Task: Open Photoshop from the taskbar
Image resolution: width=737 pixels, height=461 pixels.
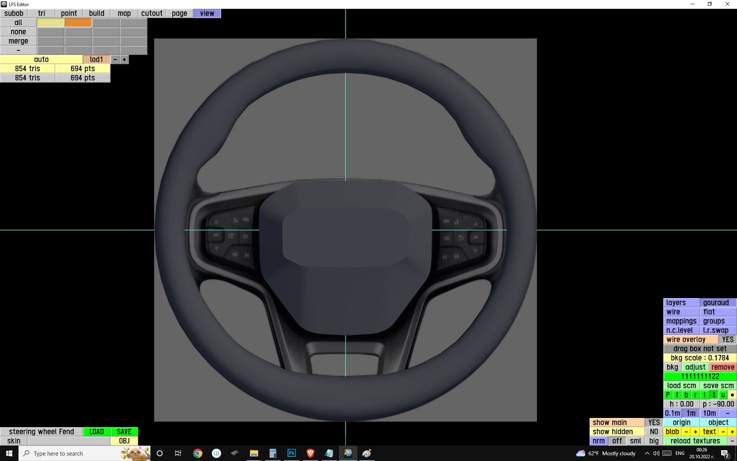Action: click(x=291, y=453)
